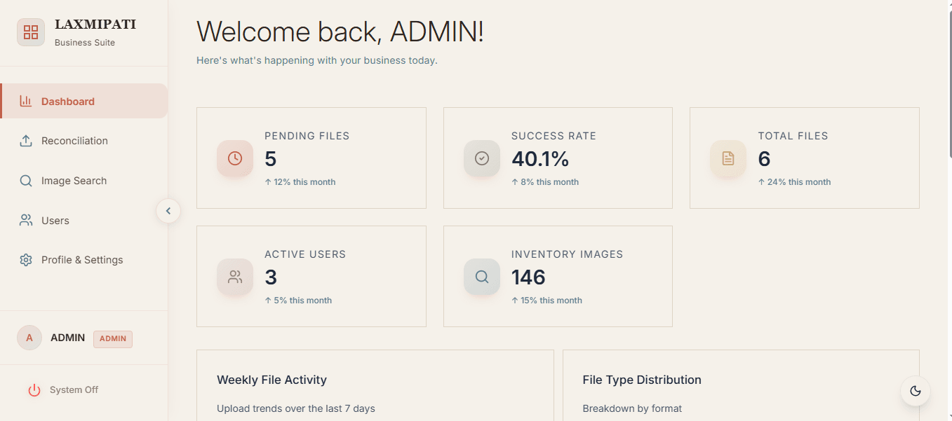Click the red System Off power icon
Image resolution: width=952 pixels, height=421 pixels.
click(34, 390)
